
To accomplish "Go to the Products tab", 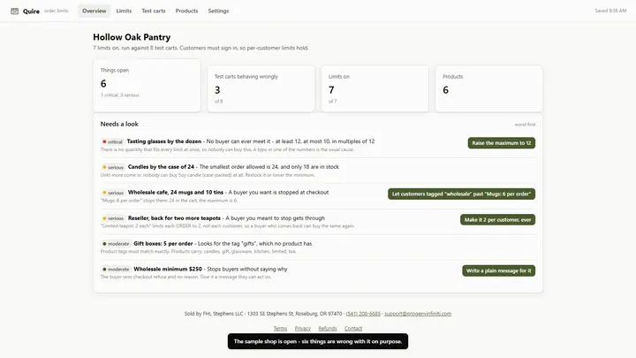I will point(186,11).
